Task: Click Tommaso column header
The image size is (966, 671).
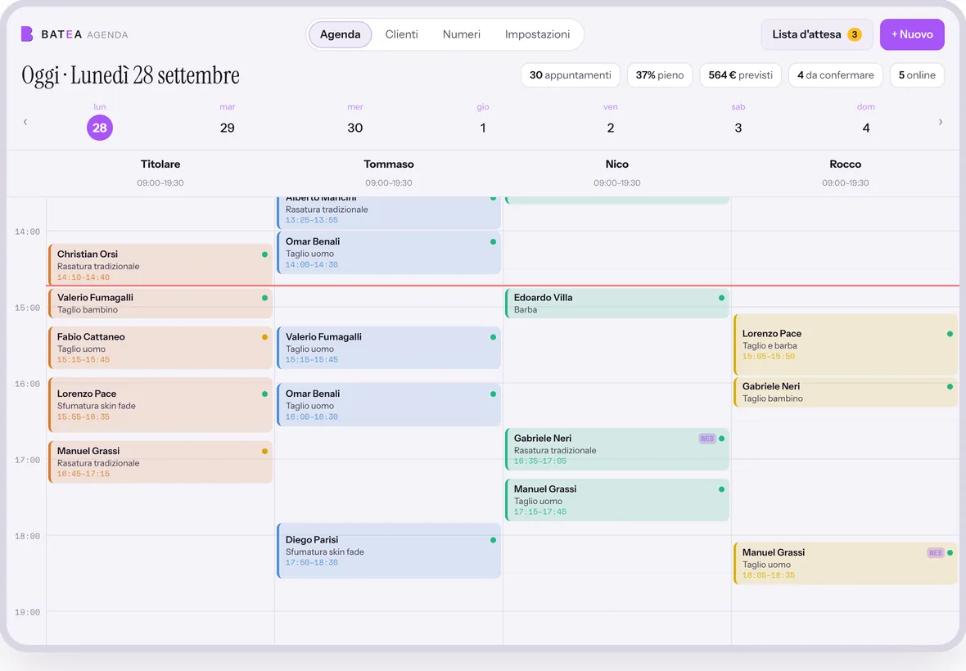Action: point(389,173)
